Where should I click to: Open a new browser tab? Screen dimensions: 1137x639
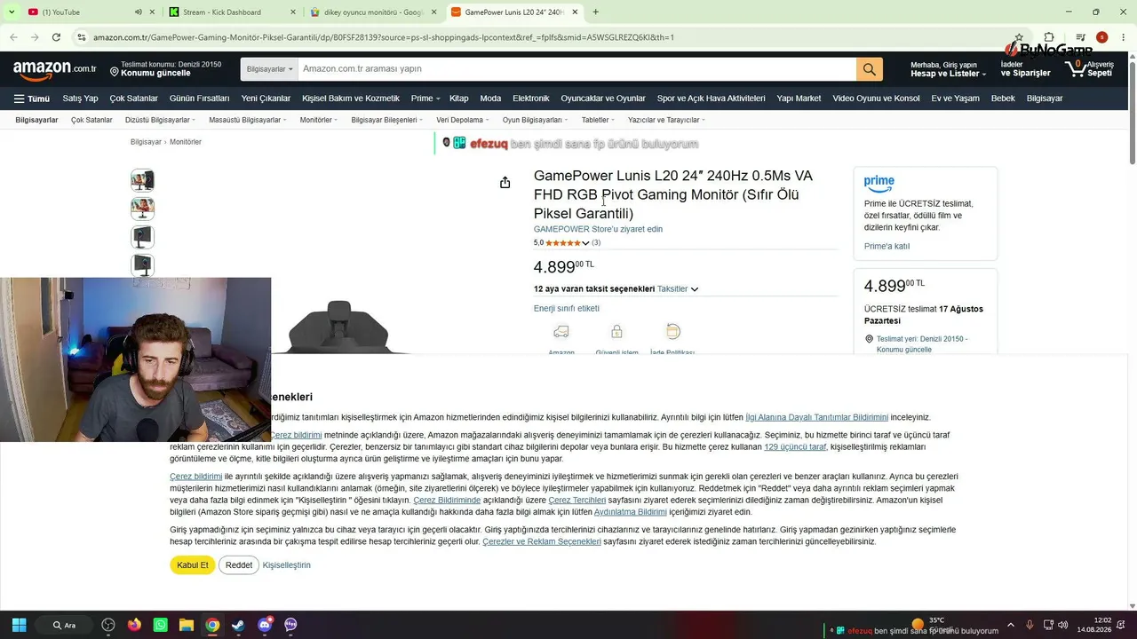pos(595,12)
